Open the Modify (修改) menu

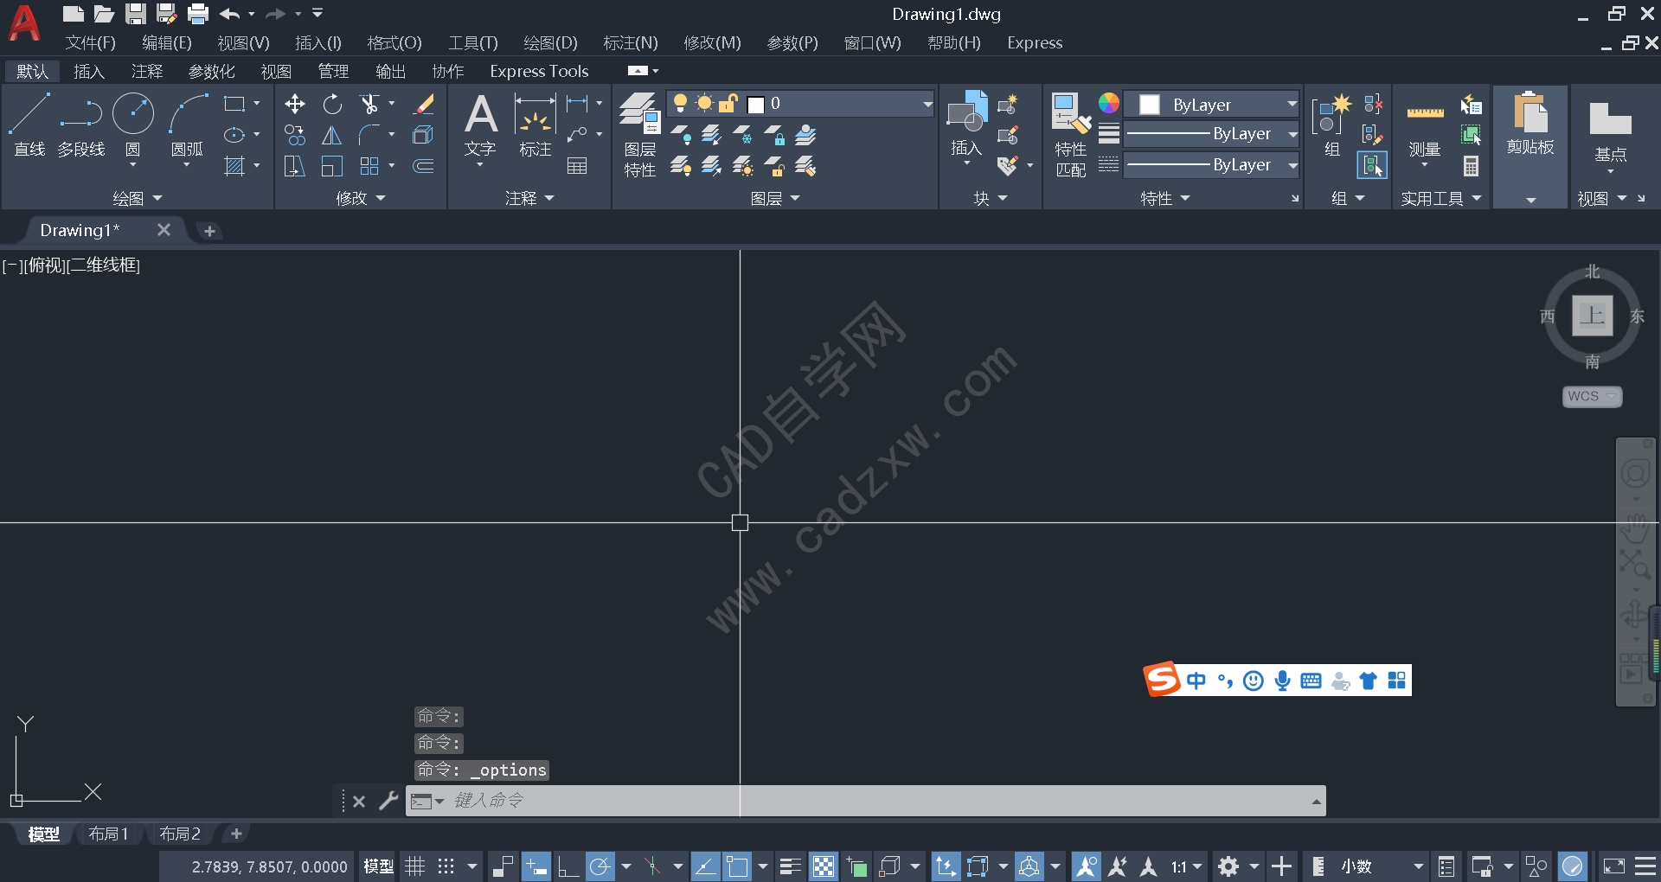712,42
